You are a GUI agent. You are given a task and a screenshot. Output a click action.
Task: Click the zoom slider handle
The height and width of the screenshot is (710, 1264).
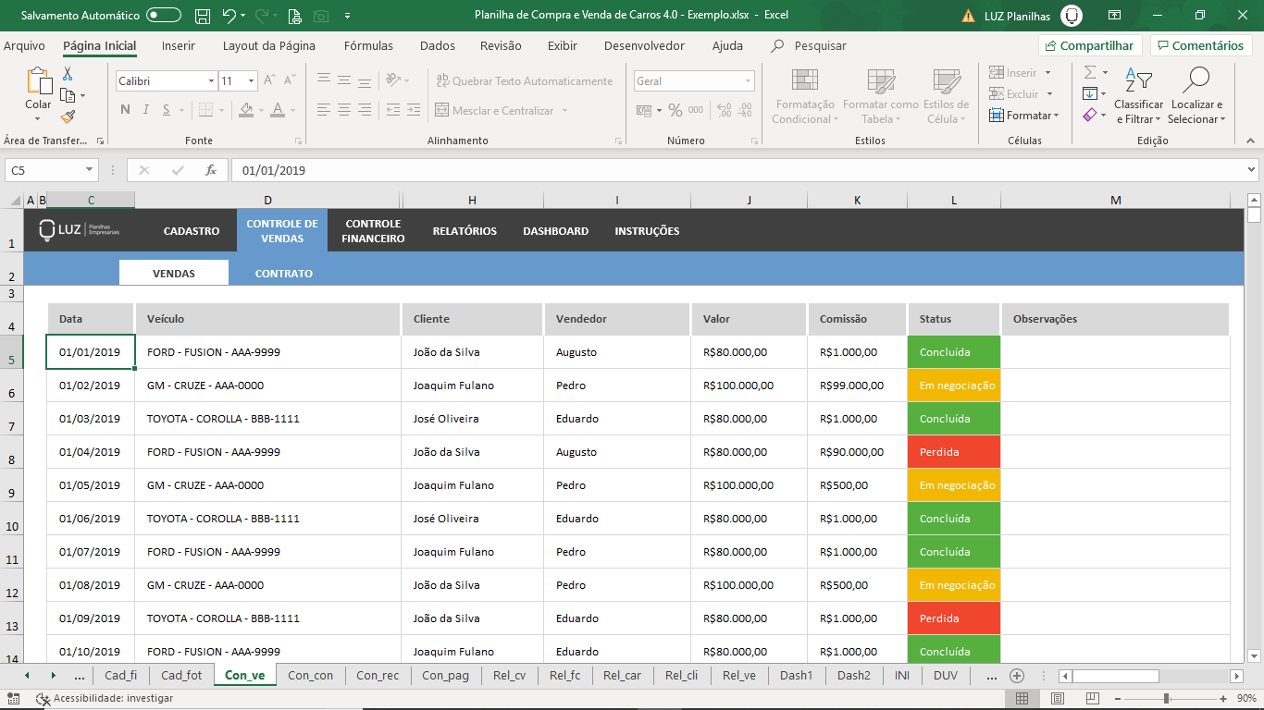[x=1166, y=699]
